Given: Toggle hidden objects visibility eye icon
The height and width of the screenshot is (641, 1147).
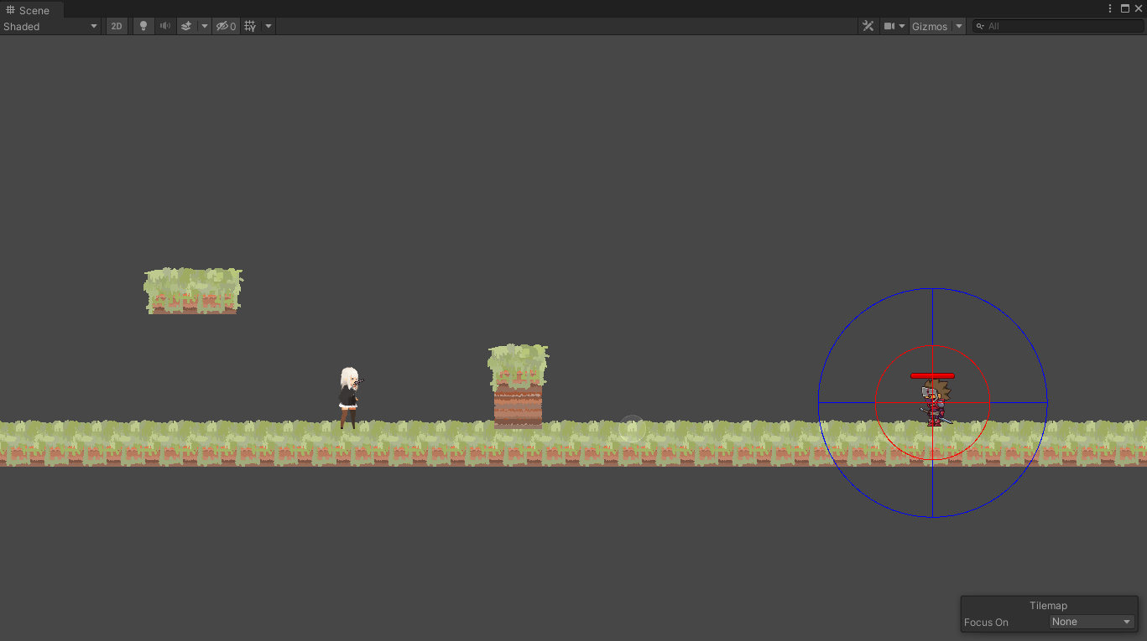Looking at the screenshot, I should [223, 26].
